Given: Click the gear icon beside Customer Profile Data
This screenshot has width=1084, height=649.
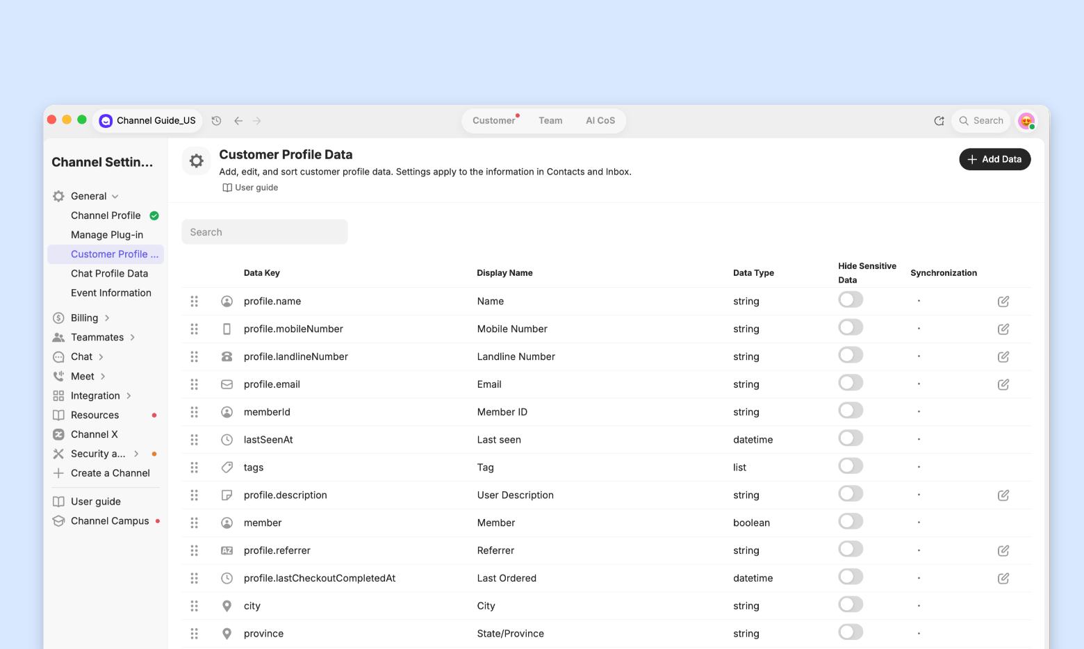Looking at the screenshot, I should point(197,161).
